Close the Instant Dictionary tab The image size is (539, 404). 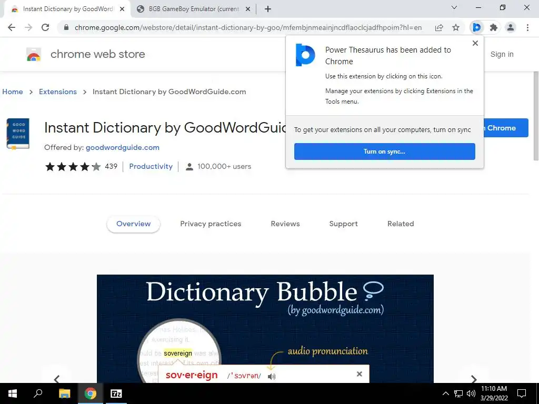(x=122, y=9)
